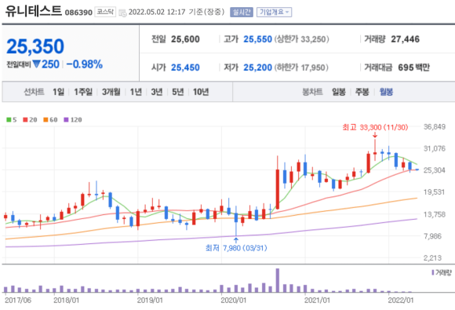Show the 5년 line chart
This screenshot has width=455, height=310.
coord(178,92)
